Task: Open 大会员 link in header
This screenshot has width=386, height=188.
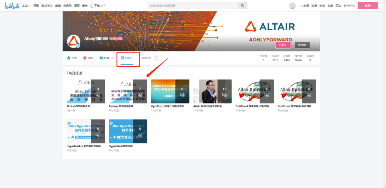Action: pos(305,6)
